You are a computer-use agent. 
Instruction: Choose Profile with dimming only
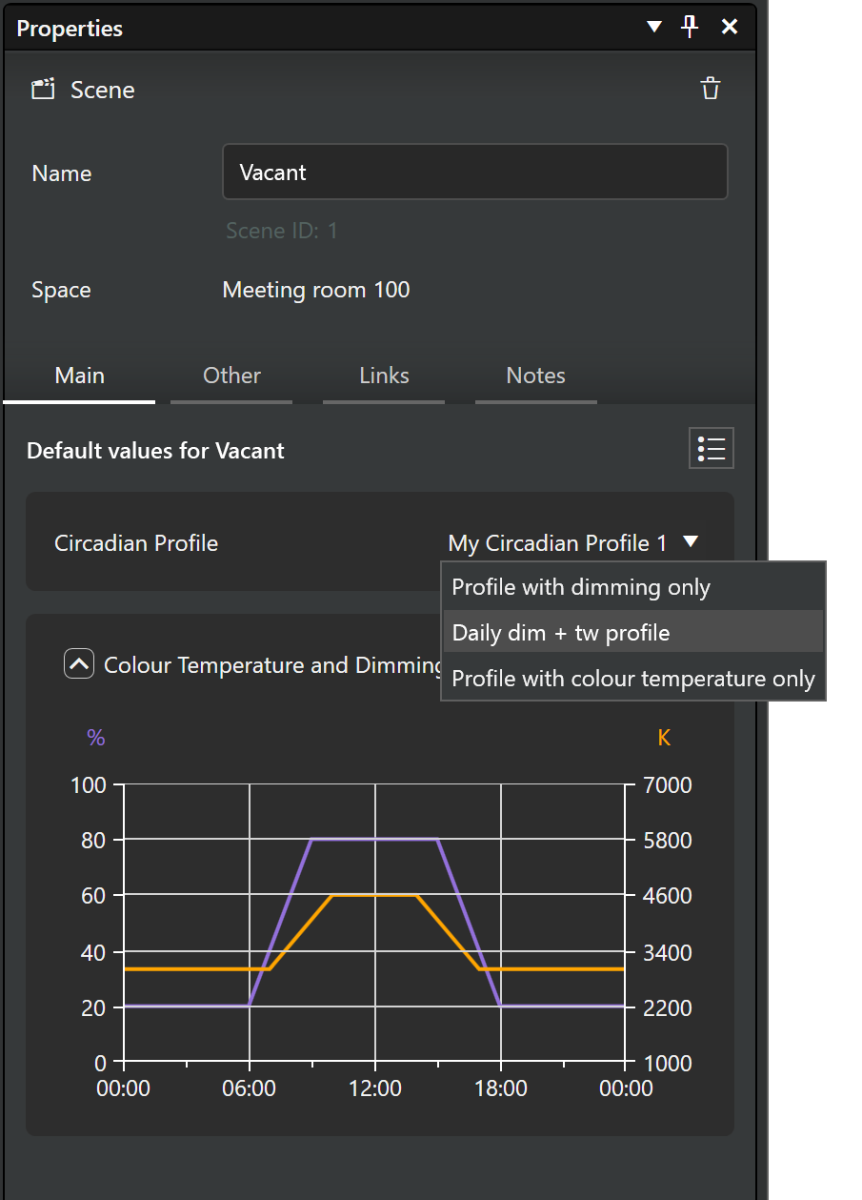633,587
